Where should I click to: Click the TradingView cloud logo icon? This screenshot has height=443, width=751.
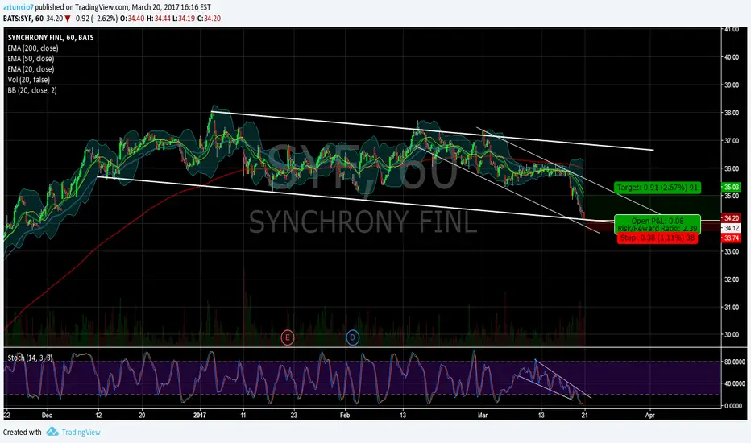pos(52,432)
